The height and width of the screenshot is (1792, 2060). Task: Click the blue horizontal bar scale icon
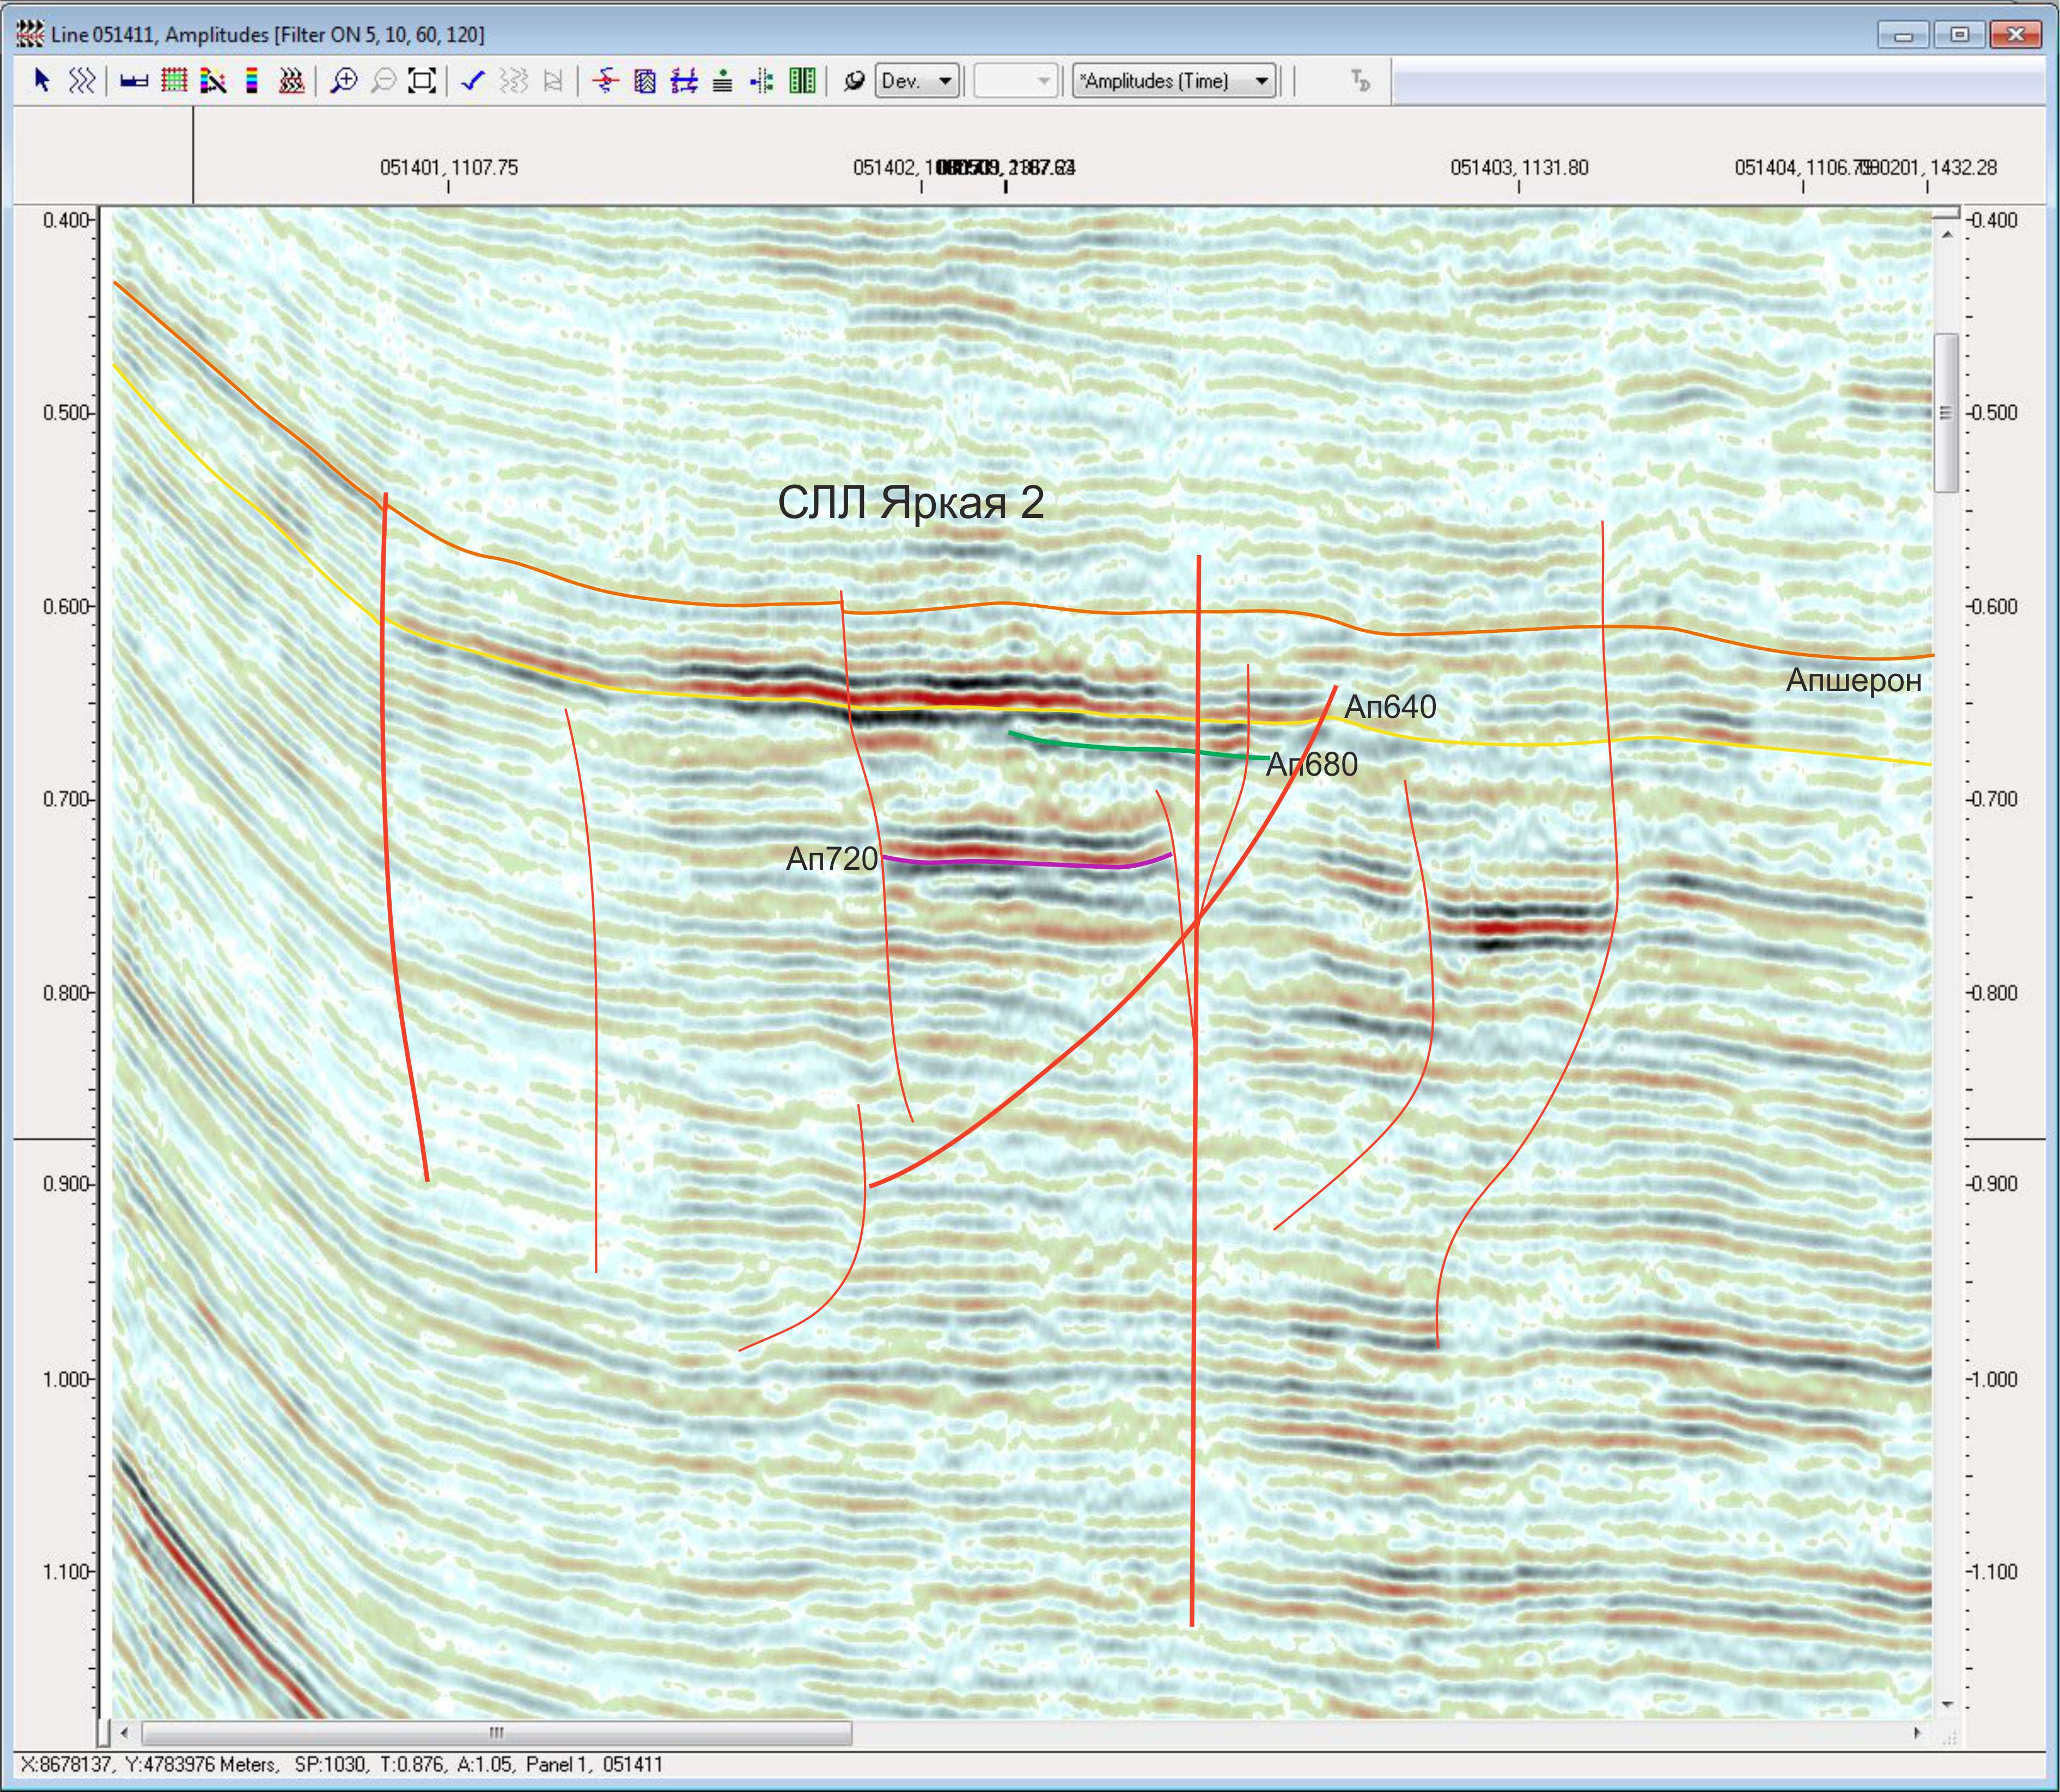pyautogui.click(x=134, y=81)
